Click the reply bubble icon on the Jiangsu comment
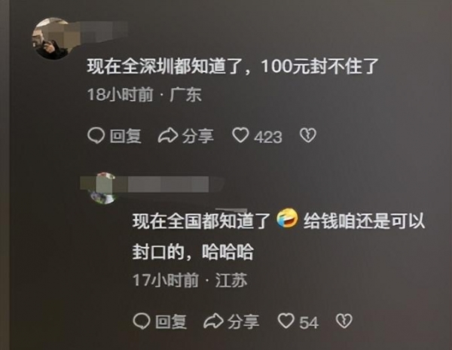This screenshot has height=350, width=452. pyautogui.click(x=142, y=321)
